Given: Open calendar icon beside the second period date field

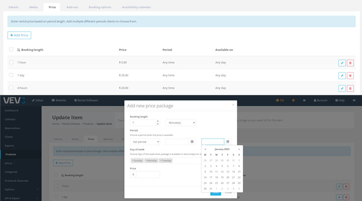Looking at the screenshot, I should pyautogui.click(x=228, y=142).
